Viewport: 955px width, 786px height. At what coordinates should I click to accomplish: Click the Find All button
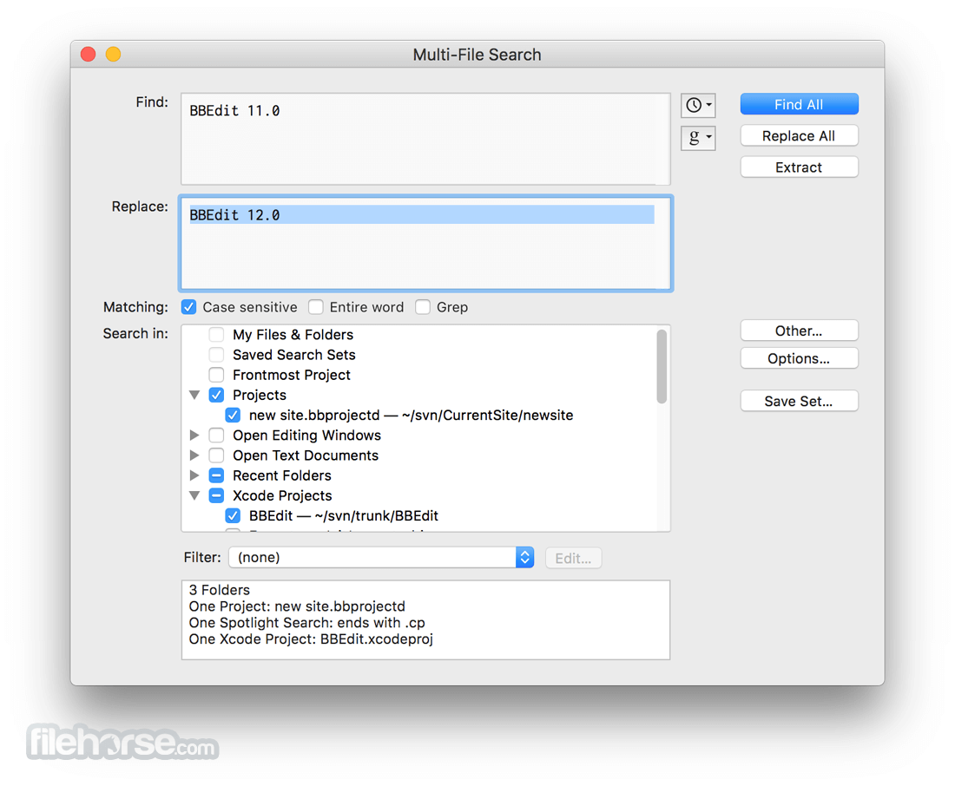point(799,105)
